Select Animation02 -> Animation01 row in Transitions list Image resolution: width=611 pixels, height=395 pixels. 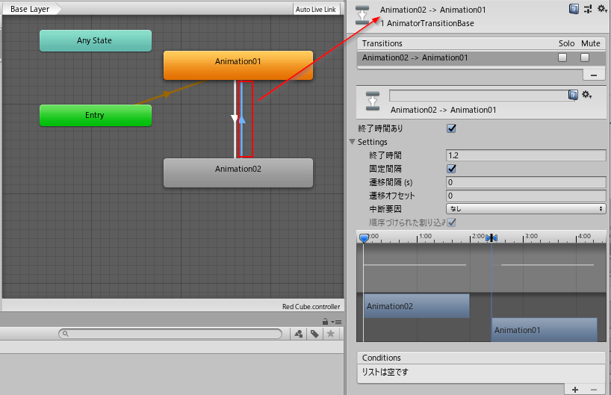coord(481,57)
